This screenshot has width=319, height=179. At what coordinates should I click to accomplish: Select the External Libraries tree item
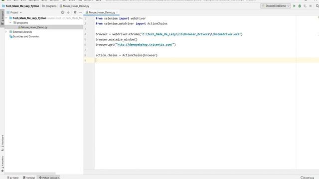pos(22,32)
